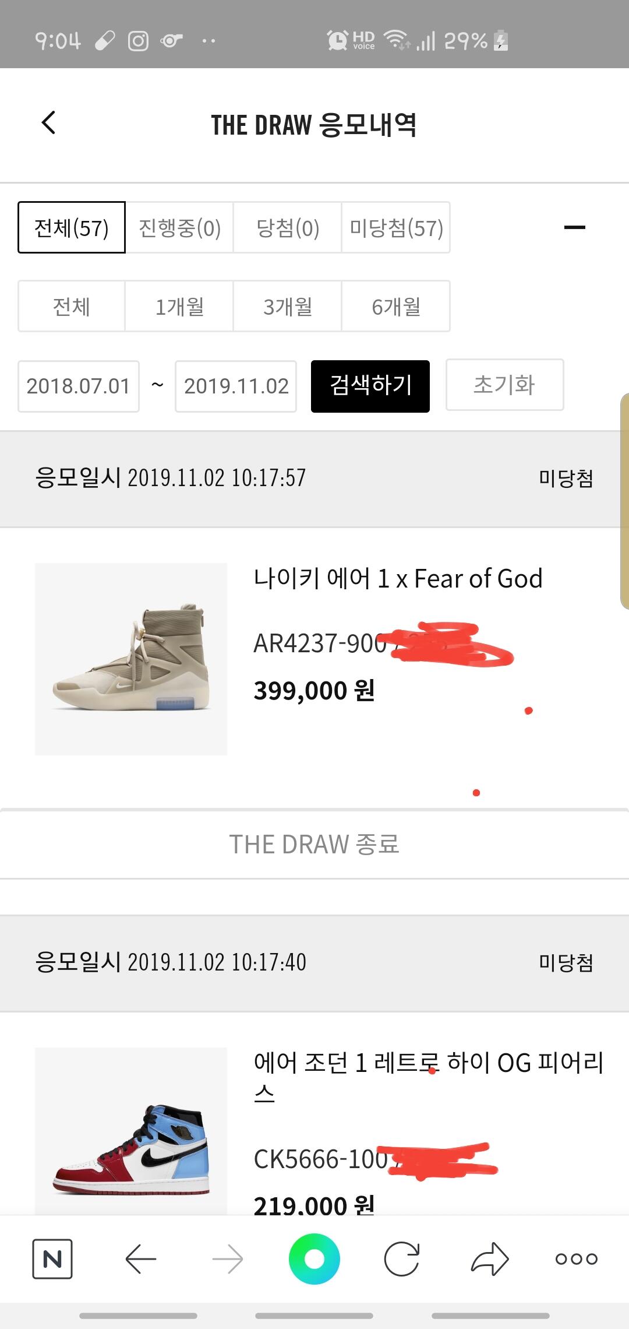Tap the forward arrow in the browser bar

tap(228, 1259)
